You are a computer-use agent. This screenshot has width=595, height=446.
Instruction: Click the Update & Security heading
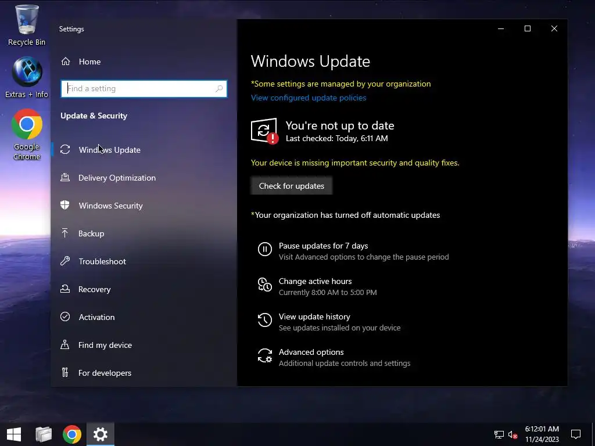pyautogui.click(x=94, y=116)
